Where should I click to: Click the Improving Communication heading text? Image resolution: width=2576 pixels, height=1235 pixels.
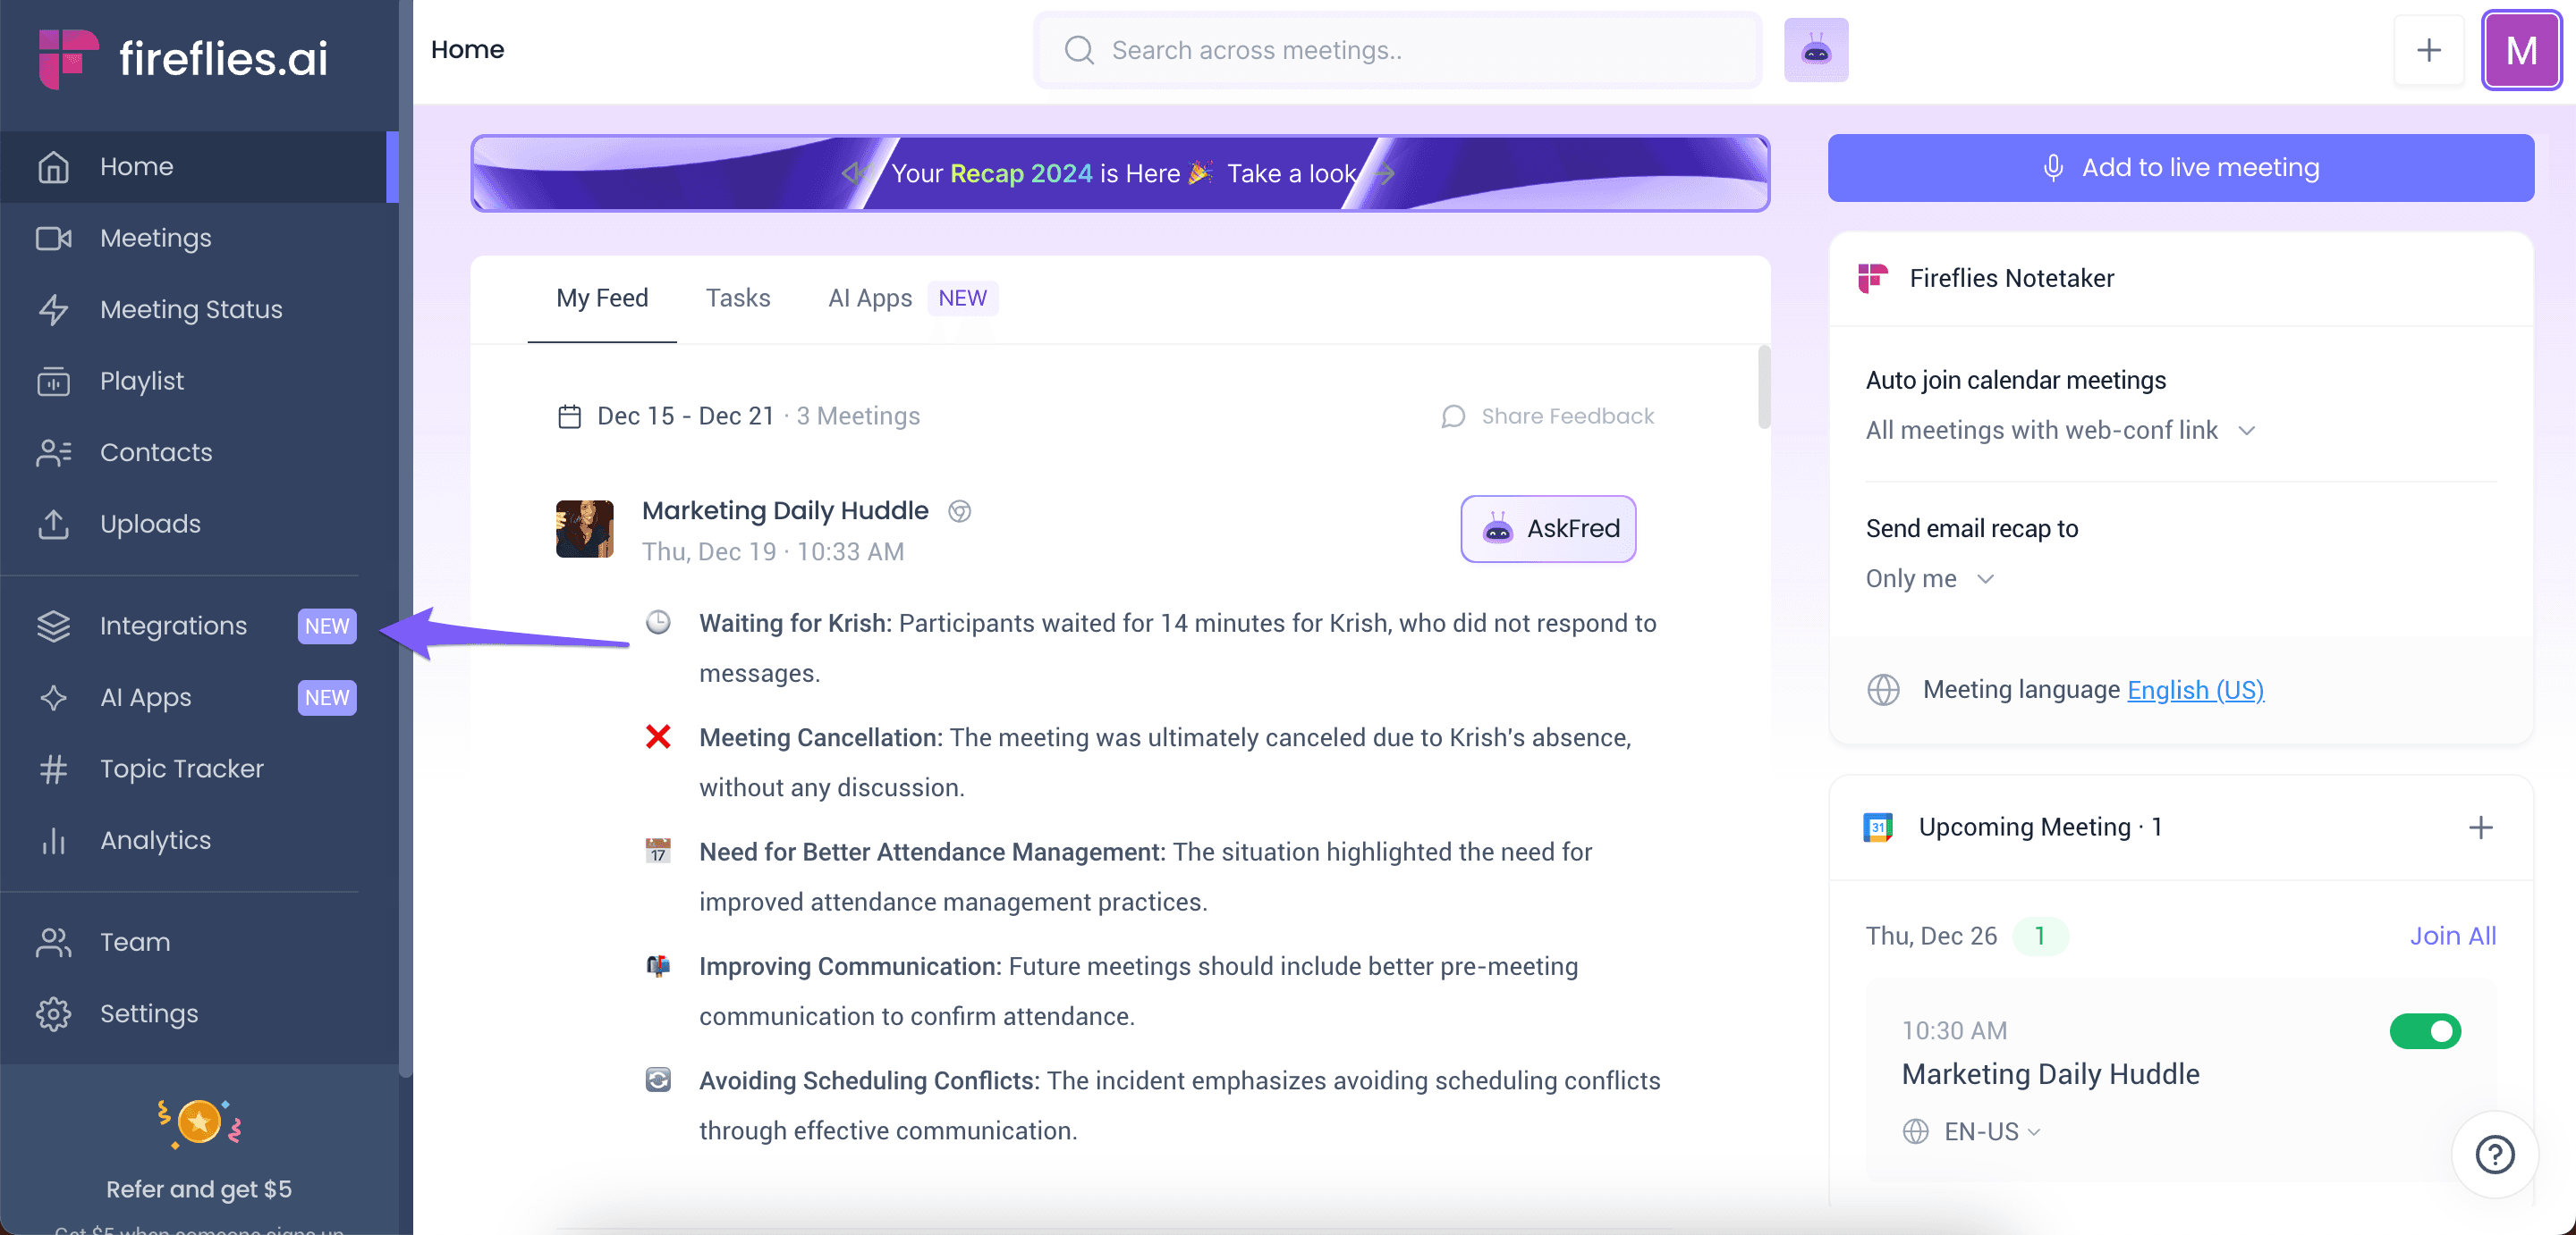(x=850, y=966)
